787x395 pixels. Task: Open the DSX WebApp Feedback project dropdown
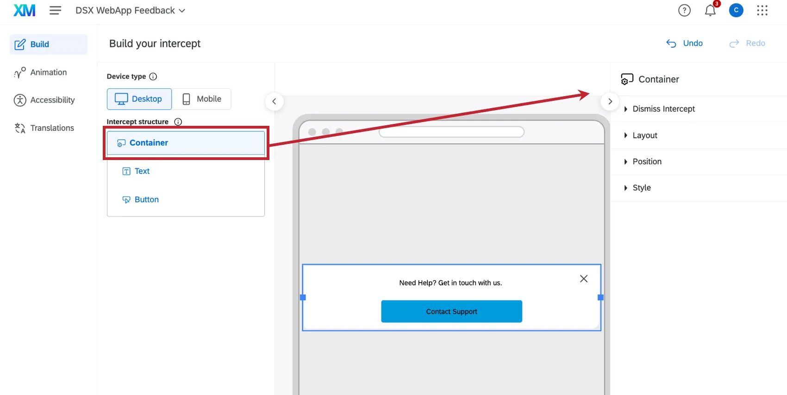(130, 10)
